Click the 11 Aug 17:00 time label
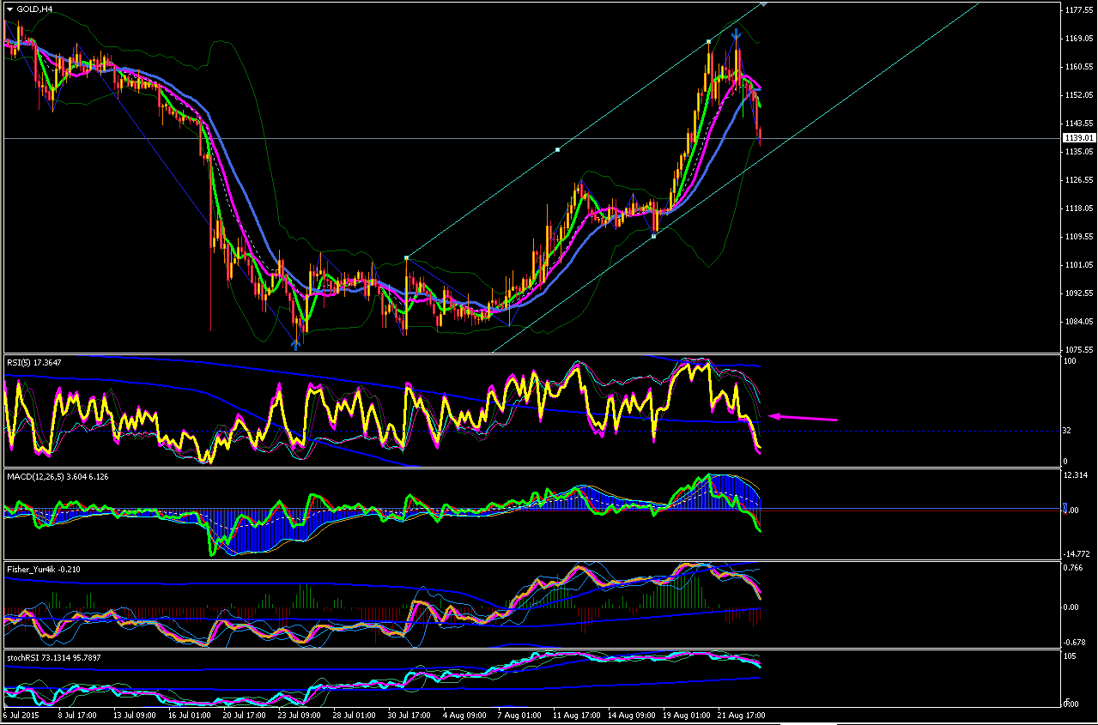 tap(577, 715)
